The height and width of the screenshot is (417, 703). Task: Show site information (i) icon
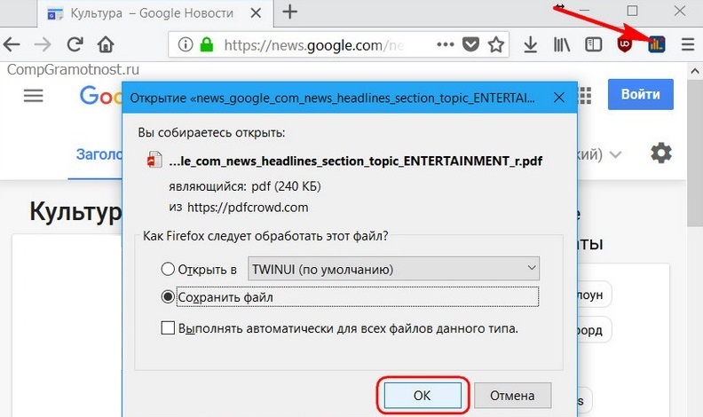point(186,44)
